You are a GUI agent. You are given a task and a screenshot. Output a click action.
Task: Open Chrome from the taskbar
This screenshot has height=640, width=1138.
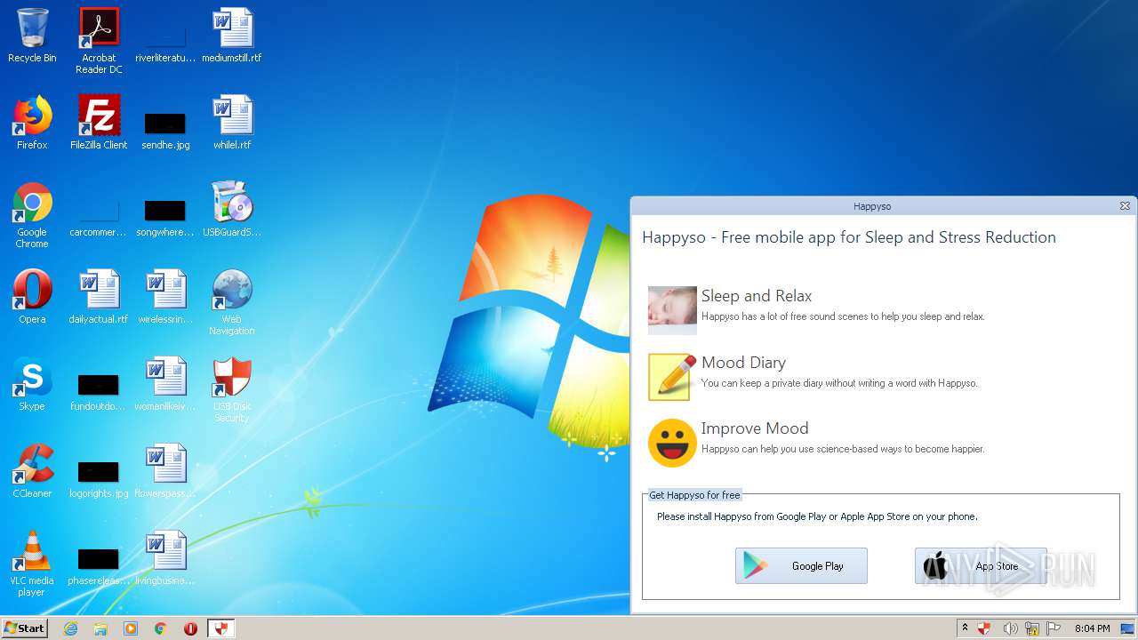tap(161, 628)
